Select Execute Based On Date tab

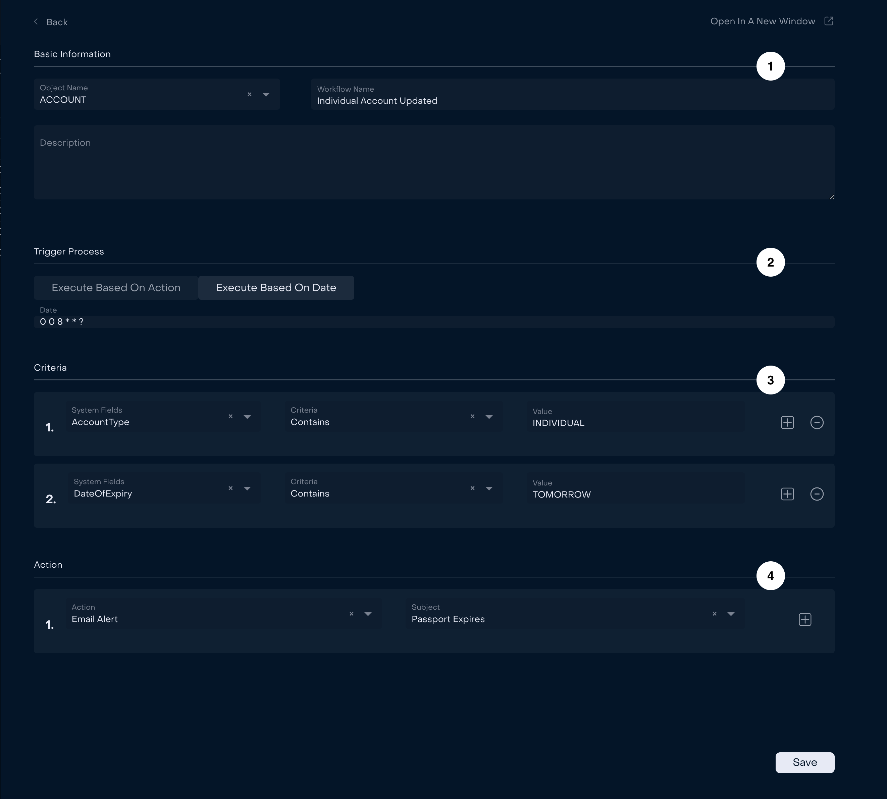point(276,288)
